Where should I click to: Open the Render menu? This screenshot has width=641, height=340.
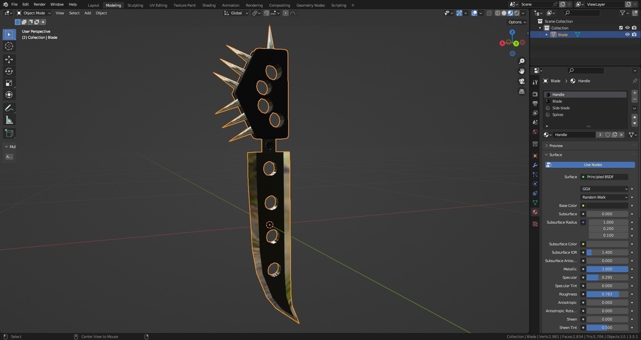pos(39,4)
